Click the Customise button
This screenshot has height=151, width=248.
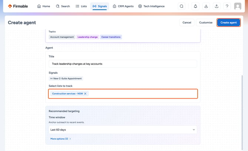(205, 23)
